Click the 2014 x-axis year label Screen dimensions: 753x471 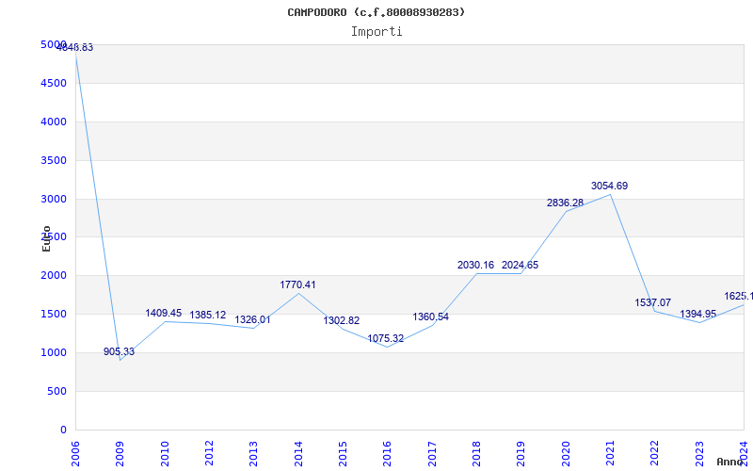[x=298, y=453]
